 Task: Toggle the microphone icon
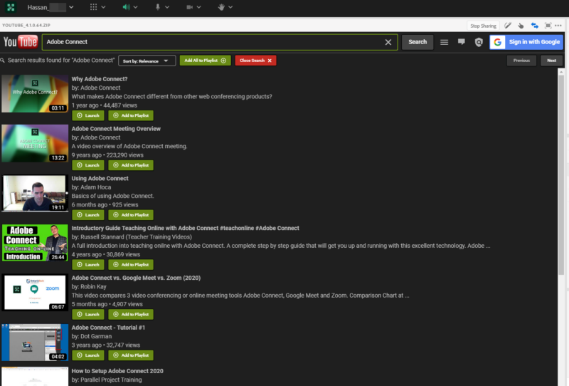[x=157, y=7]
